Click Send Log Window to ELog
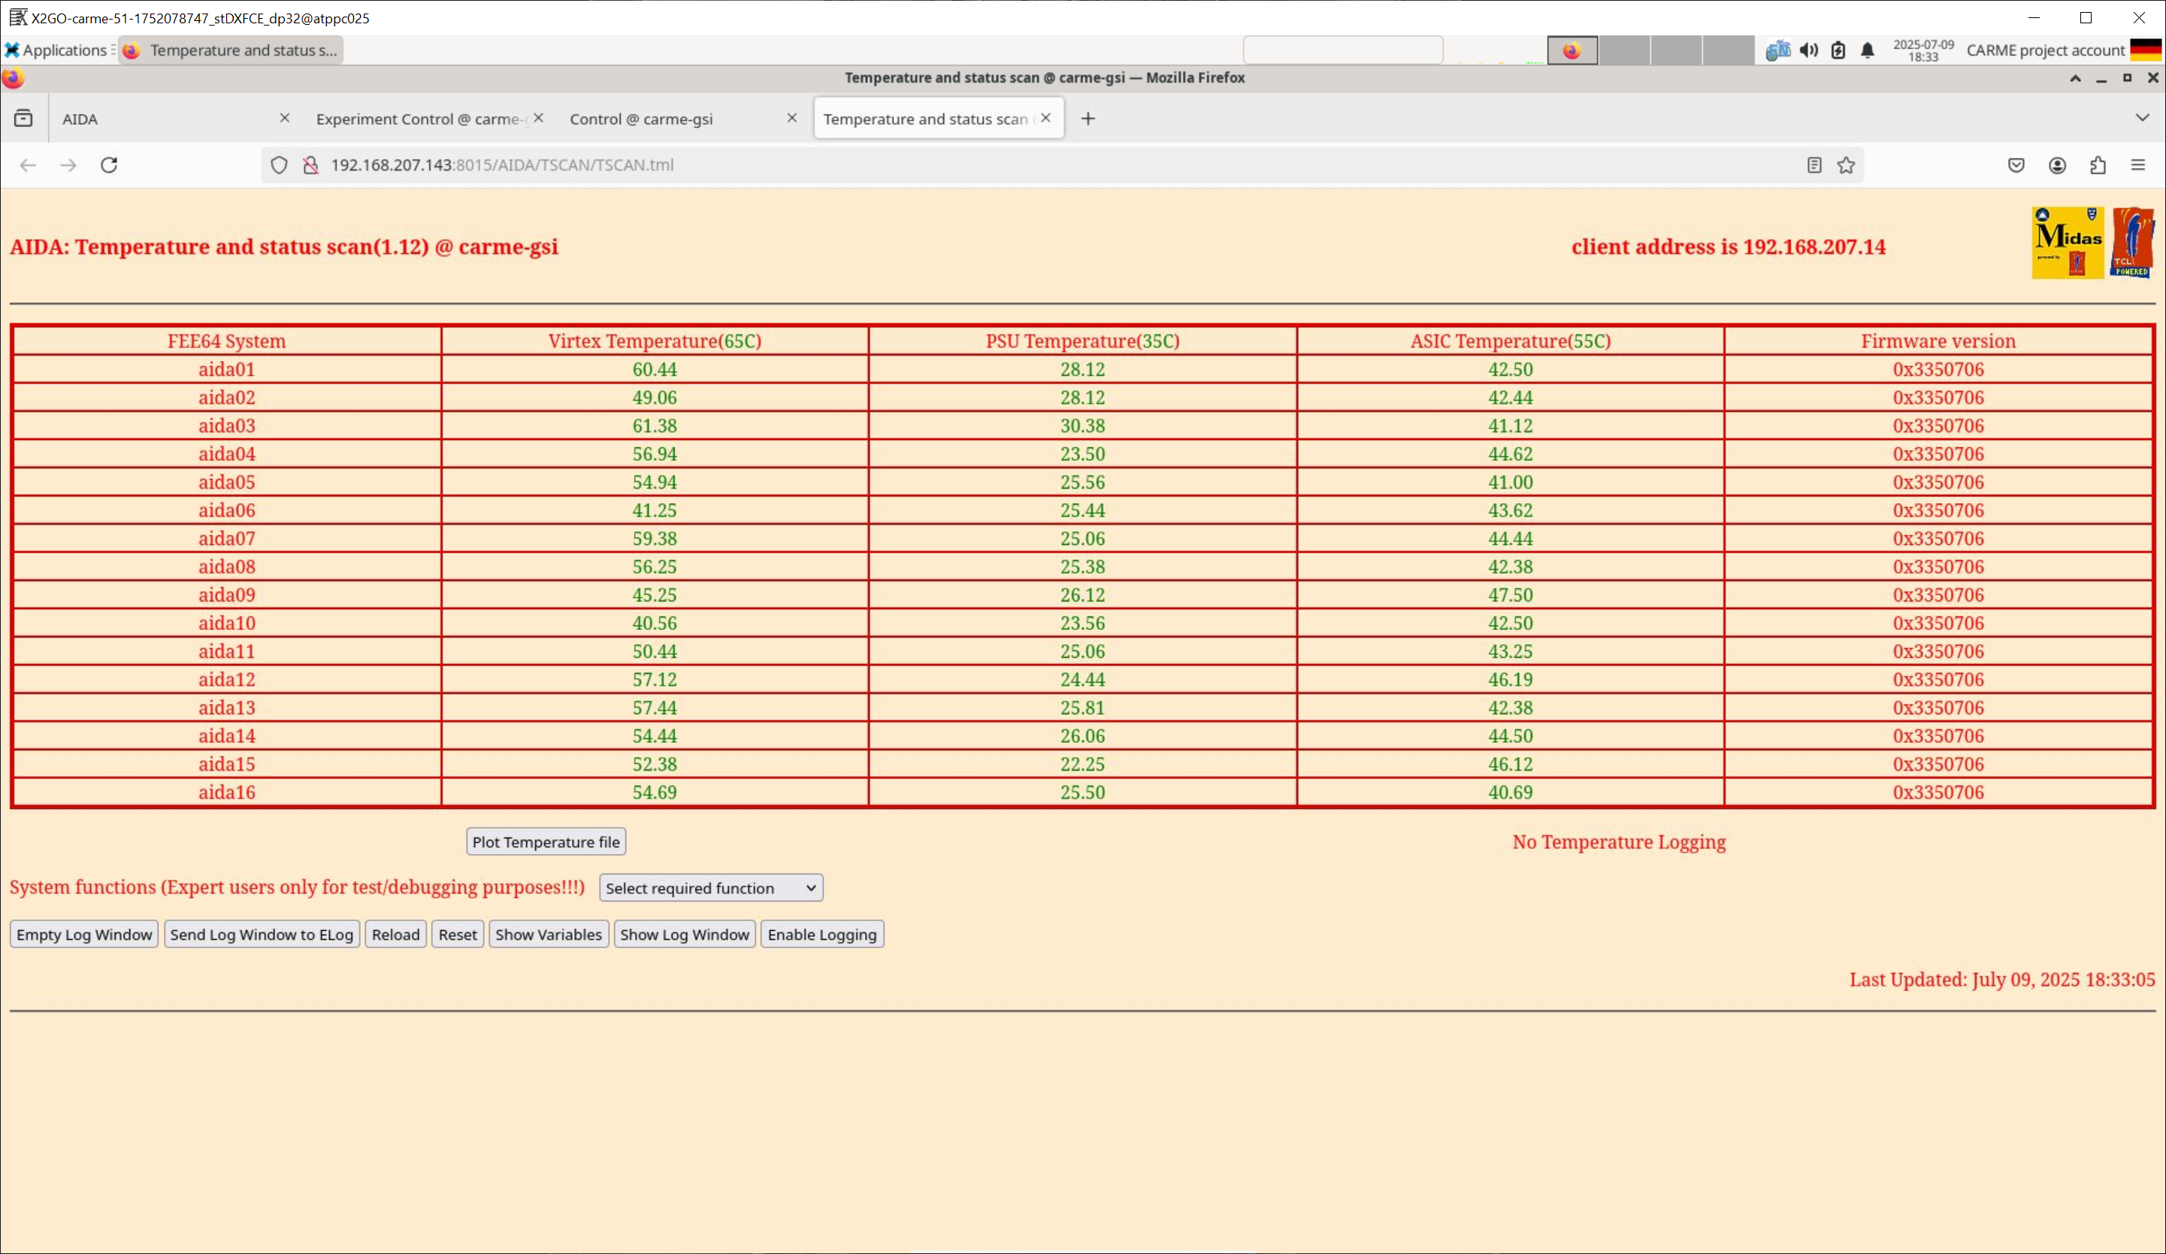The height and width of the screenshot is (1254, 2166). [262, 934]
